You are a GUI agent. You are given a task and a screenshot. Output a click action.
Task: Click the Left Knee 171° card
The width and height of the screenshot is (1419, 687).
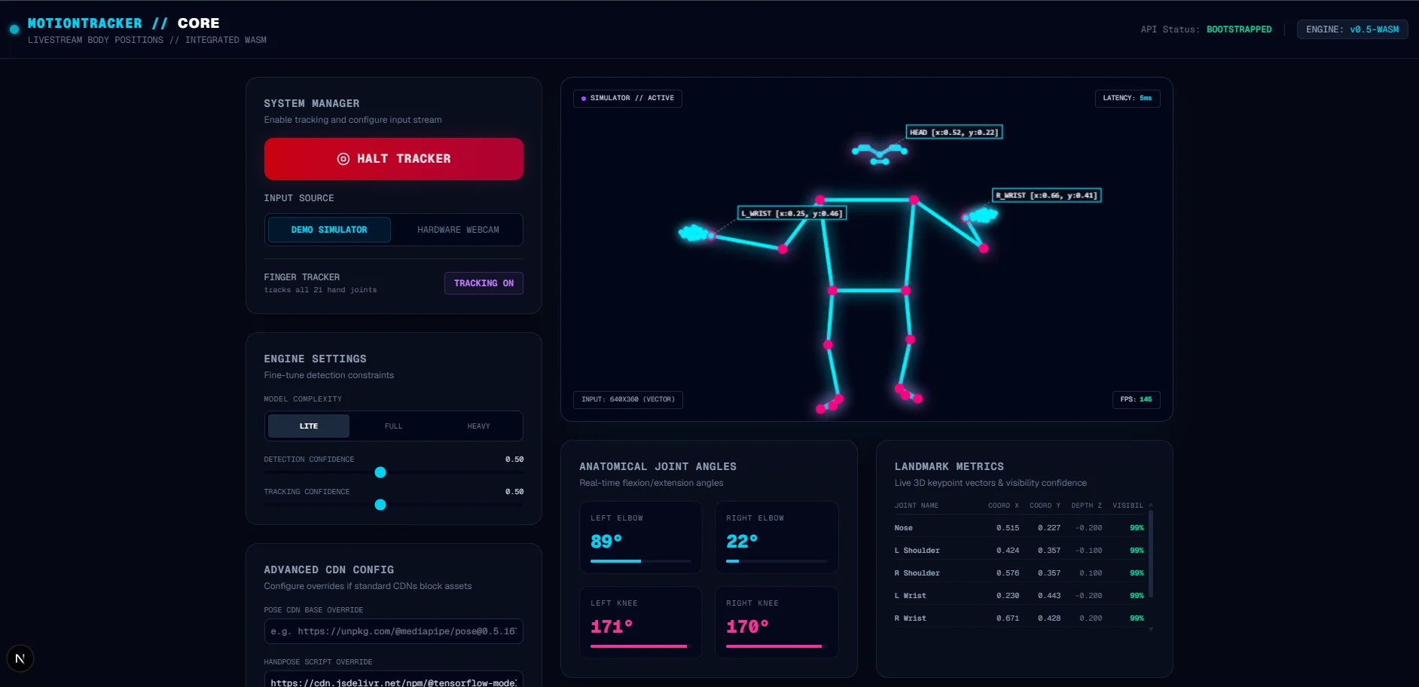[641, 623]
